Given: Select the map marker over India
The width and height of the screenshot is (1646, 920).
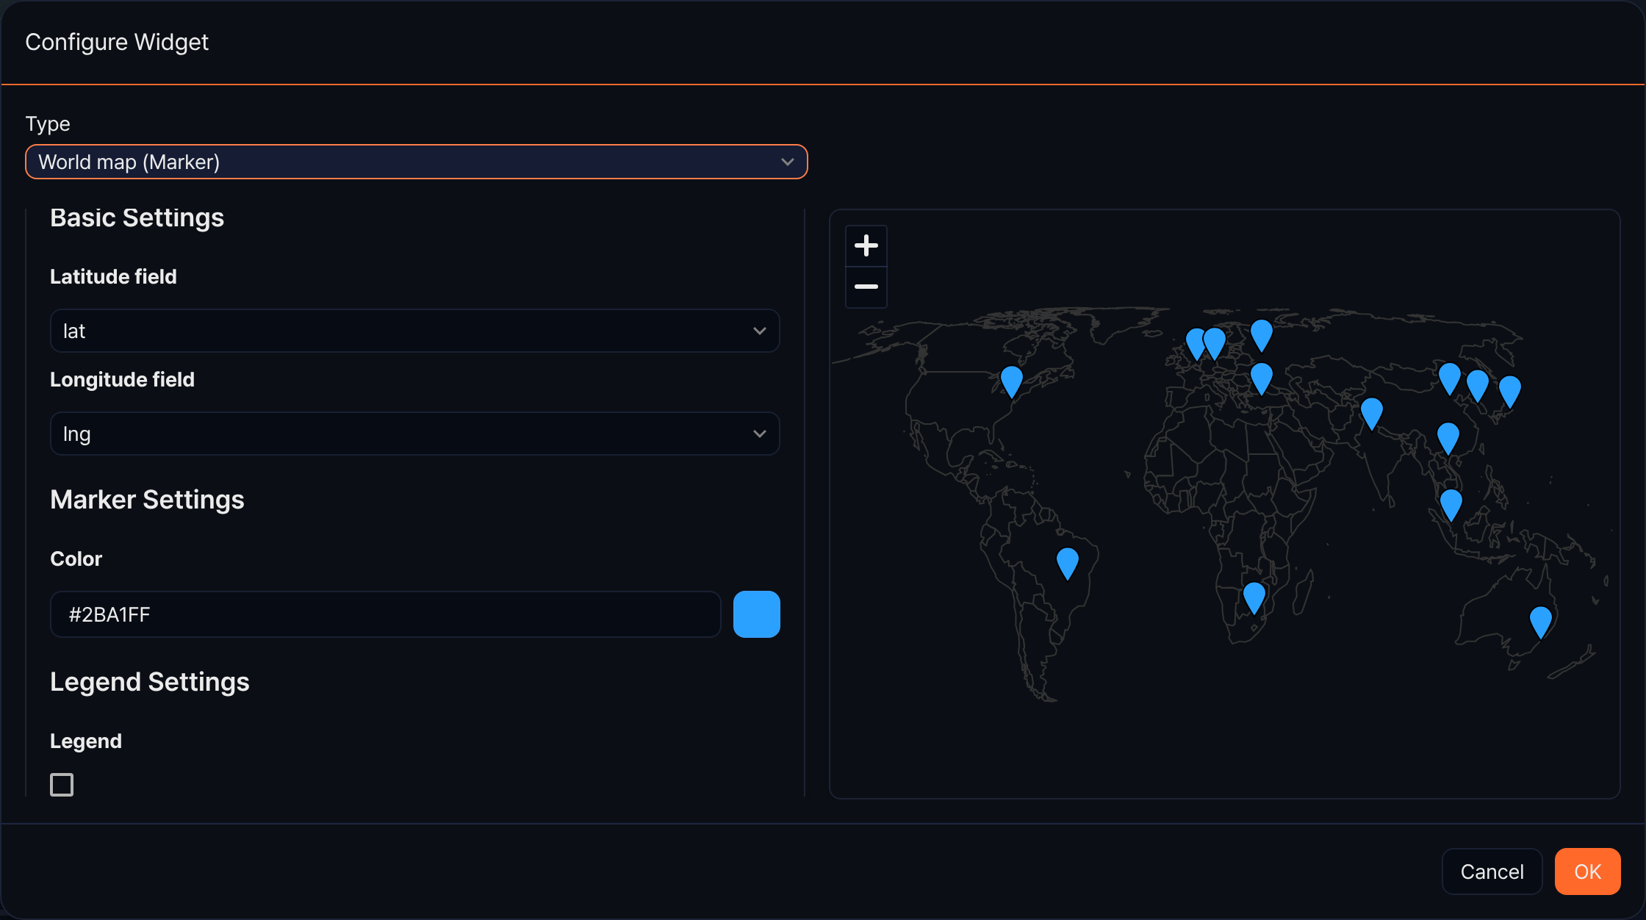Looking at the screenshot, I should pos(1371,414).
